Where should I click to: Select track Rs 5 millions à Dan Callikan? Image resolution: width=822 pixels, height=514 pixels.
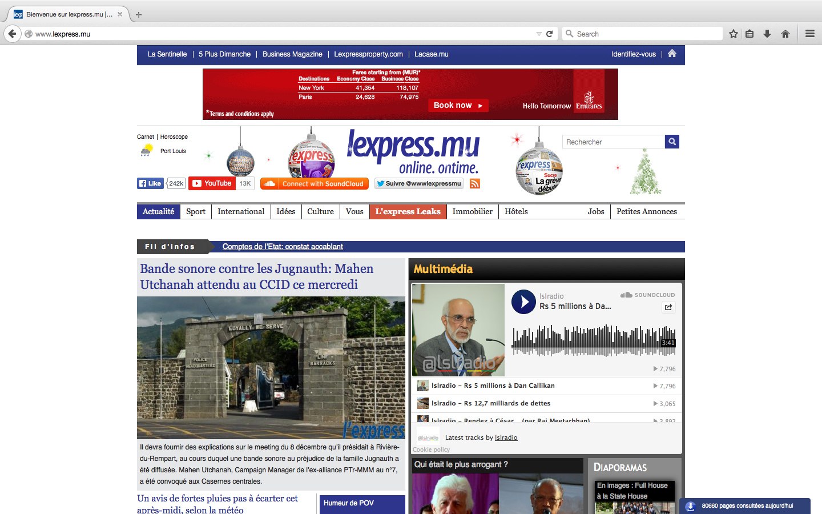point(493,385)
